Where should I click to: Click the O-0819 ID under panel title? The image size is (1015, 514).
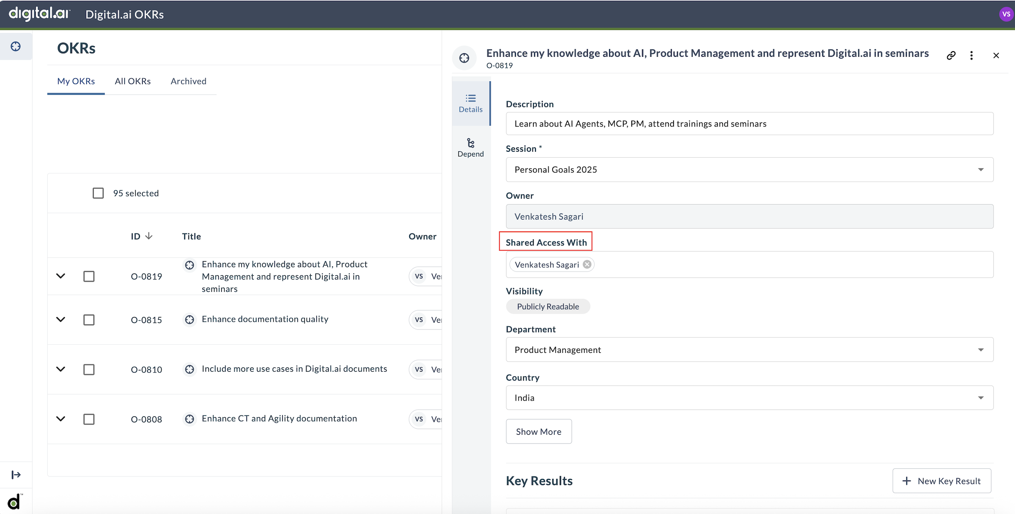click(x=500, y=65)
